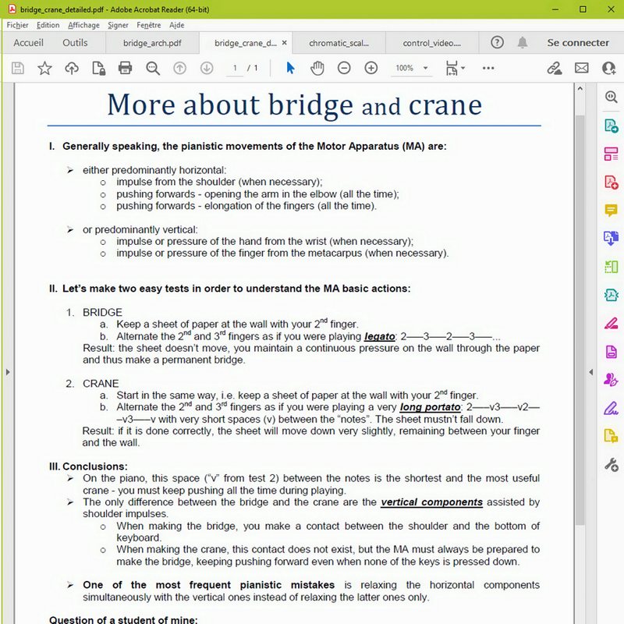Click the Zoom in plus icon
624x624 pixels.
(371, 69)
